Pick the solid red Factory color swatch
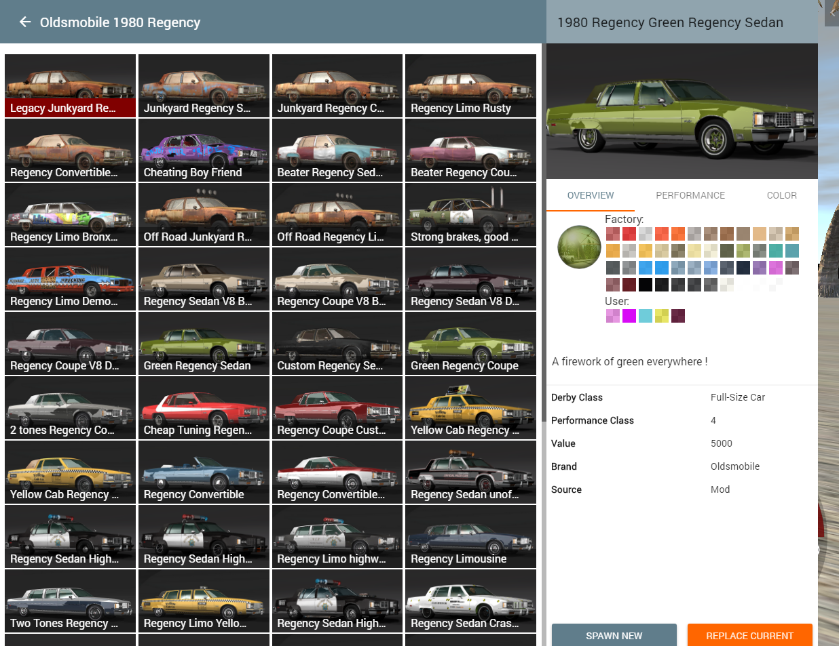 629,234
